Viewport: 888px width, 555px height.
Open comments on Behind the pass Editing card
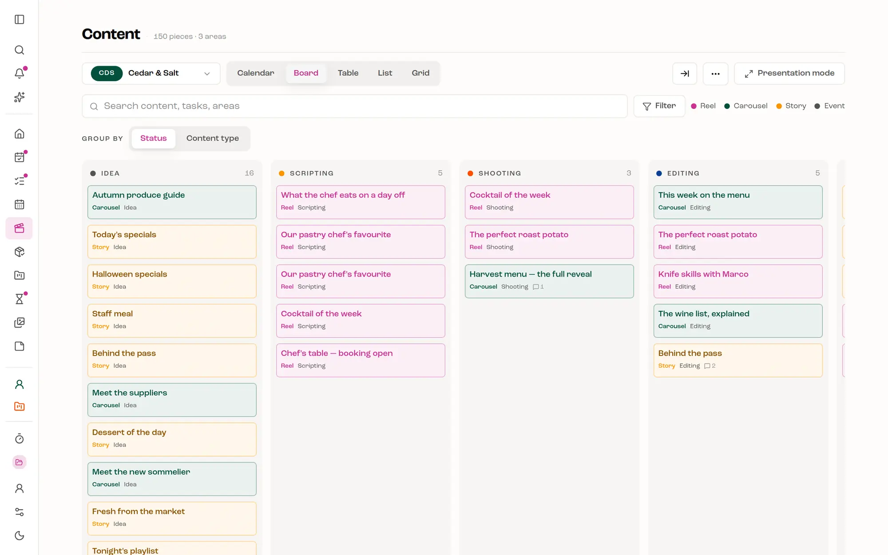pos(710,366)
